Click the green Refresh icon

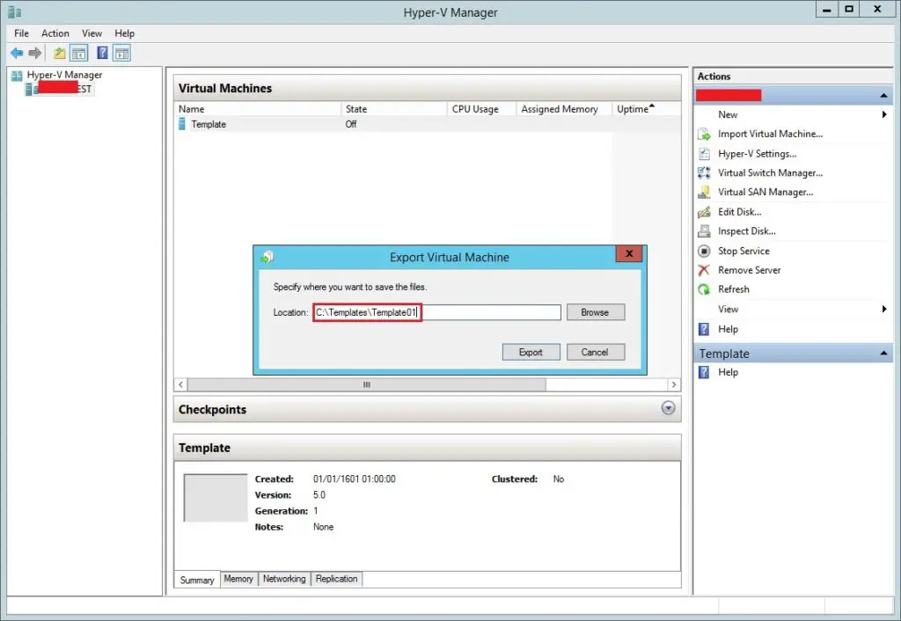coord(704,289)
